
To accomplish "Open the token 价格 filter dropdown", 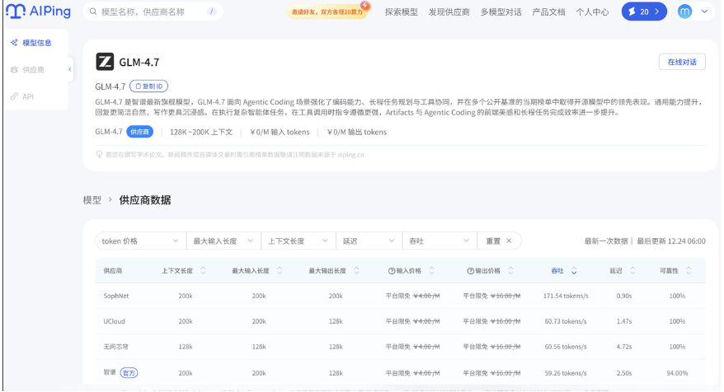I will click(140, 241).
